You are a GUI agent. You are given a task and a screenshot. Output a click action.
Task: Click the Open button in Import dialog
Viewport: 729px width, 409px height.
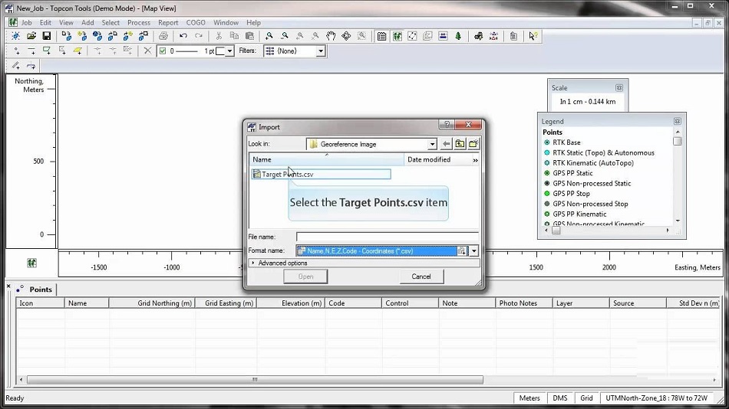point(305,276)
